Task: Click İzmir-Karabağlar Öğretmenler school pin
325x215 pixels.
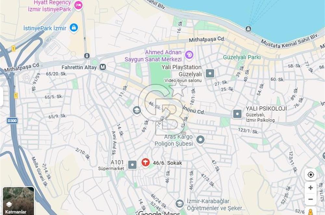Action: 179,204
